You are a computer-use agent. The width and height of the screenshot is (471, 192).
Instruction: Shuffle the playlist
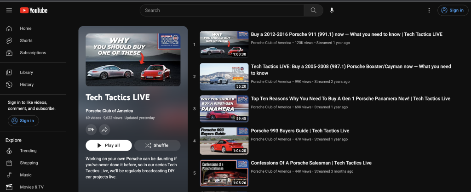[x=157, y=146]
